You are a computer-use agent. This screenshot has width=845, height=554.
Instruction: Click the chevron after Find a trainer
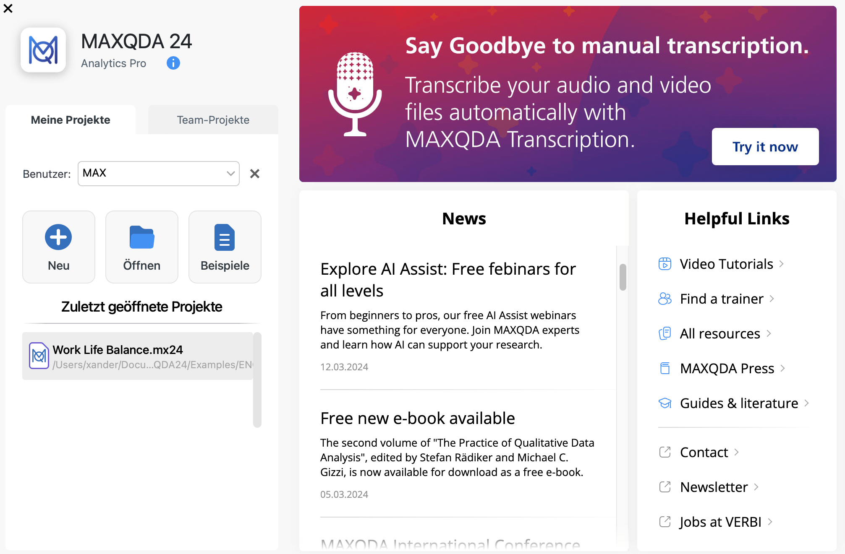pyautogui.click(x=772, y=299)
